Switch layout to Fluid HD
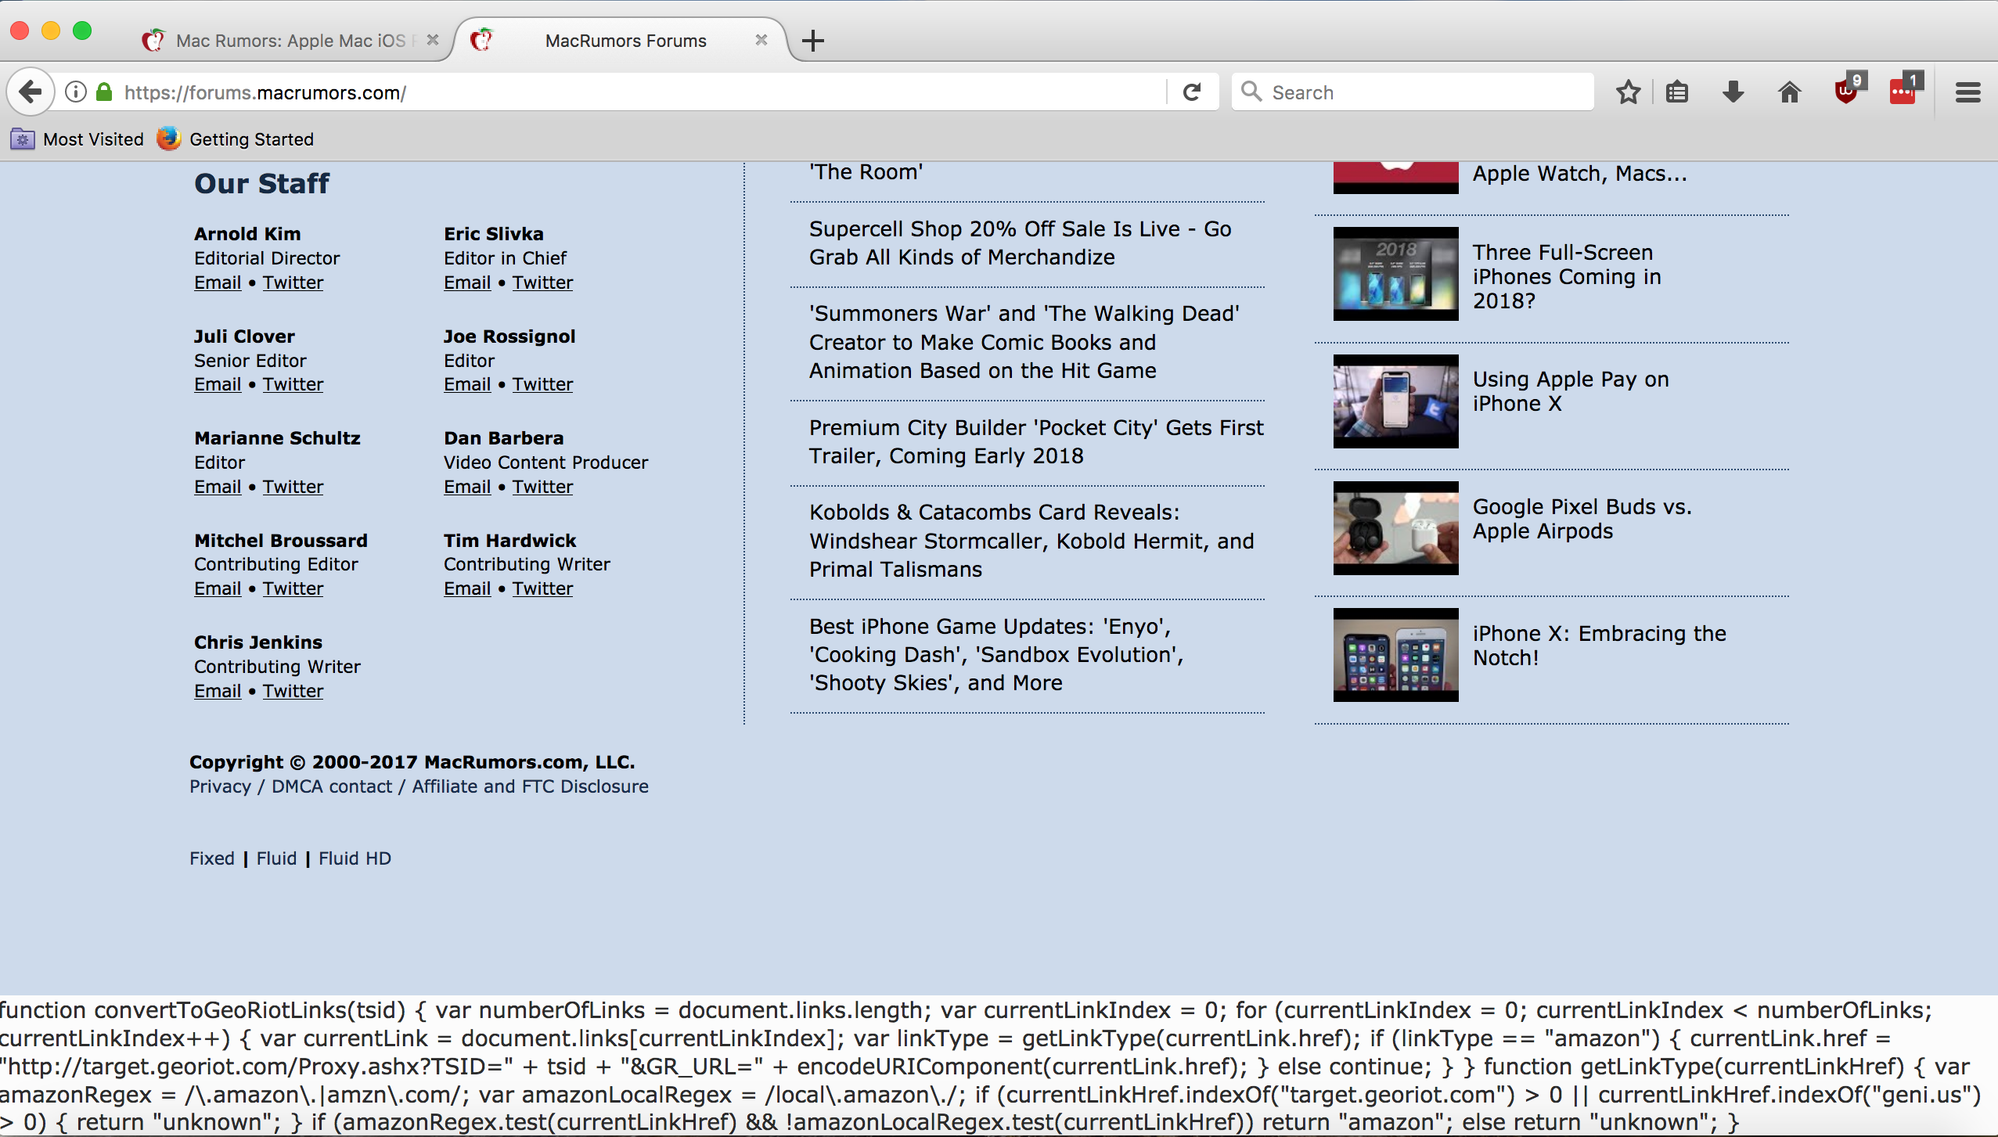The image size is (1998, 1137). (355, 858)
